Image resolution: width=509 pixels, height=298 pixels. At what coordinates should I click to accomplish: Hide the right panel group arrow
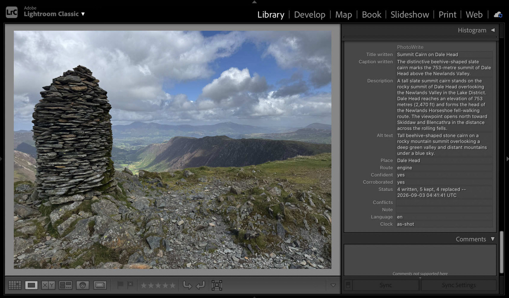tap(507, 159)
